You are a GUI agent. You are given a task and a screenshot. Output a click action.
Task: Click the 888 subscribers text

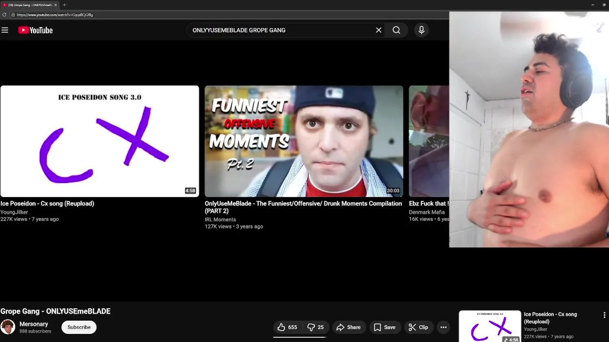coord(35,332)
